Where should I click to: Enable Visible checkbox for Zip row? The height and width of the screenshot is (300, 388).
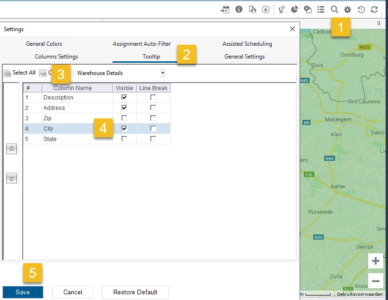[x=124, y=118]
